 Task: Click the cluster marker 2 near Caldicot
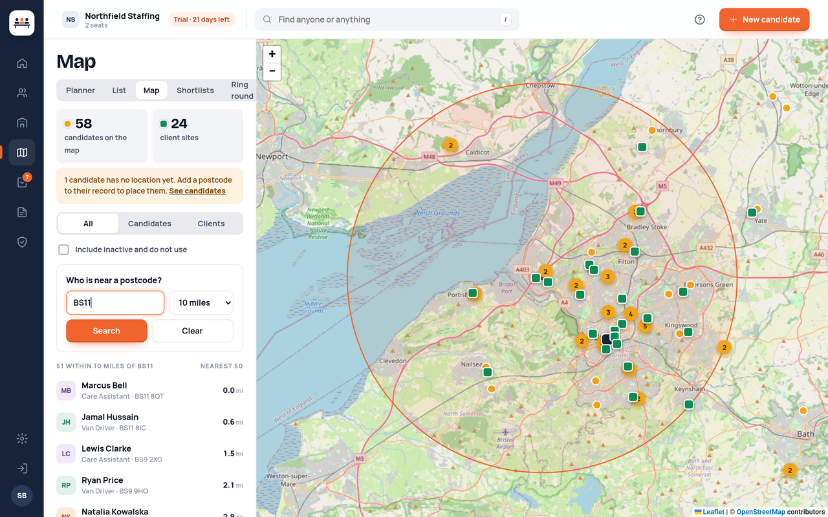tap(451, 145)
